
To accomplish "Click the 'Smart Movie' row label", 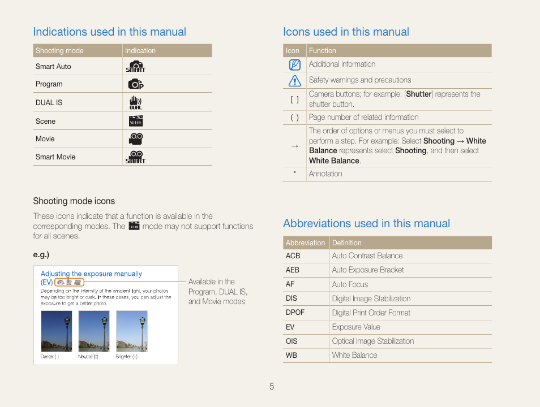I will [55, 157].
